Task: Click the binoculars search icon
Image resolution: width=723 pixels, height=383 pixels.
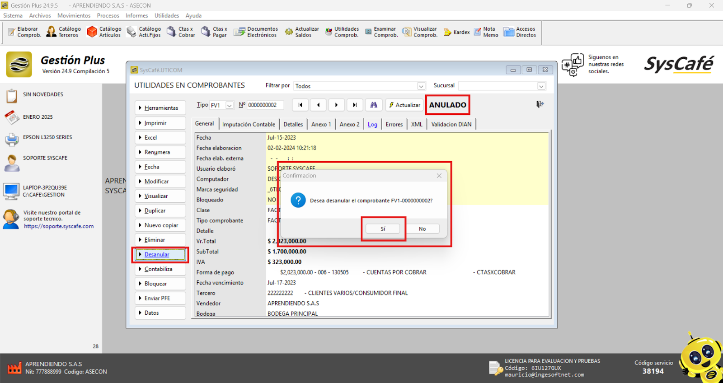Action: pyautogui.click(x=374, y=105)
